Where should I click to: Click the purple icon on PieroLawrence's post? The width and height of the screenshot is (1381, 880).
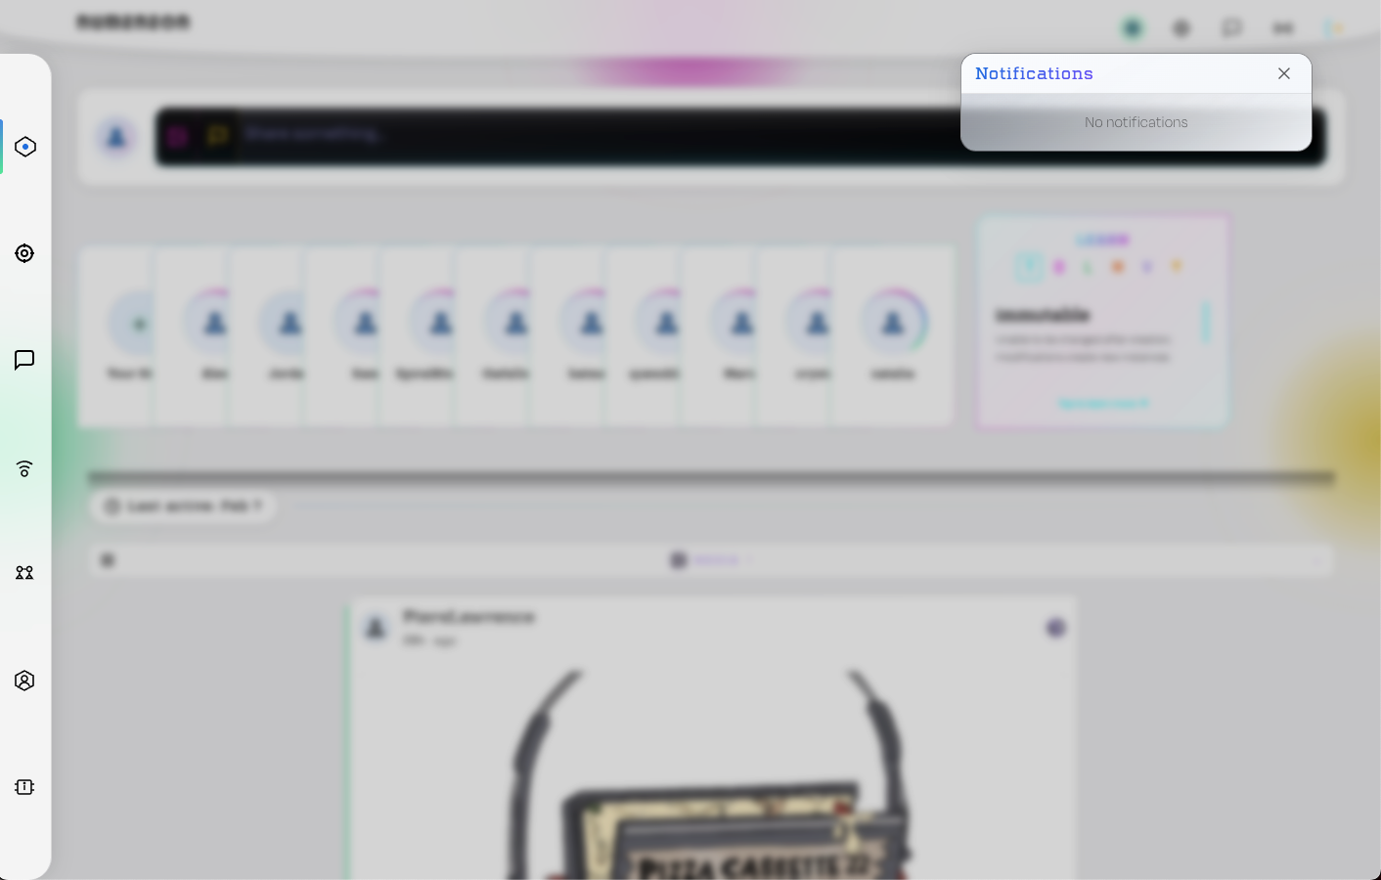coord(1054,628)
